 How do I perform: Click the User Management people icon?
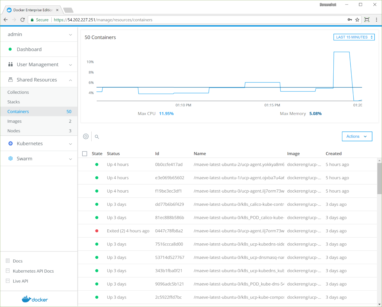pos(10,65)
